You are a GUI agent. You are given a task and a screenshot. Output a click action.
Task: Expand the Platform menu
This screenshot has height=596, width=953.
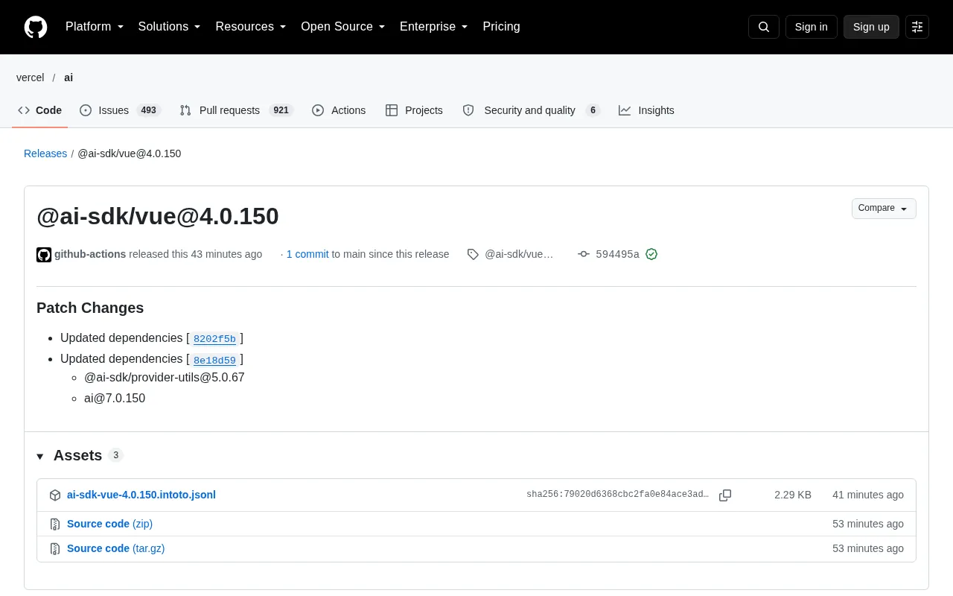pyautogui.click(x=95, y=27)
